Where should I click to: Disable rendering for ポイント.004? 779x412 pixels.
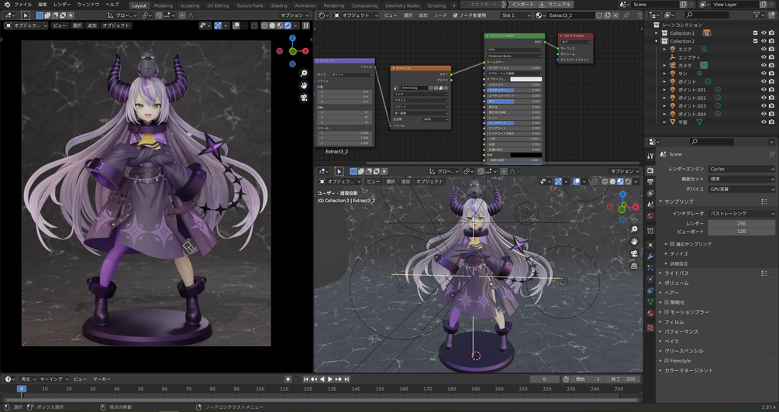(771, 114)
